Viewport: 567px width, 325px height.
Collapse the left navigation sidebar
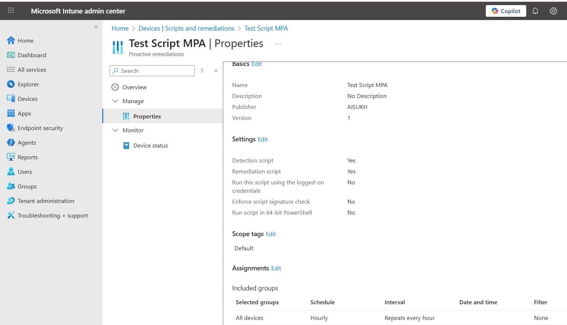point(96,27)
